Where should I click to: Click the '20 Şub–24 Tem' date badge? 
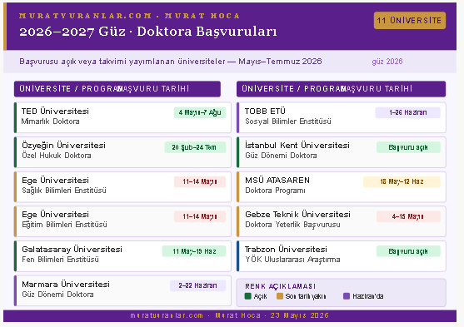tap(195, 147)
